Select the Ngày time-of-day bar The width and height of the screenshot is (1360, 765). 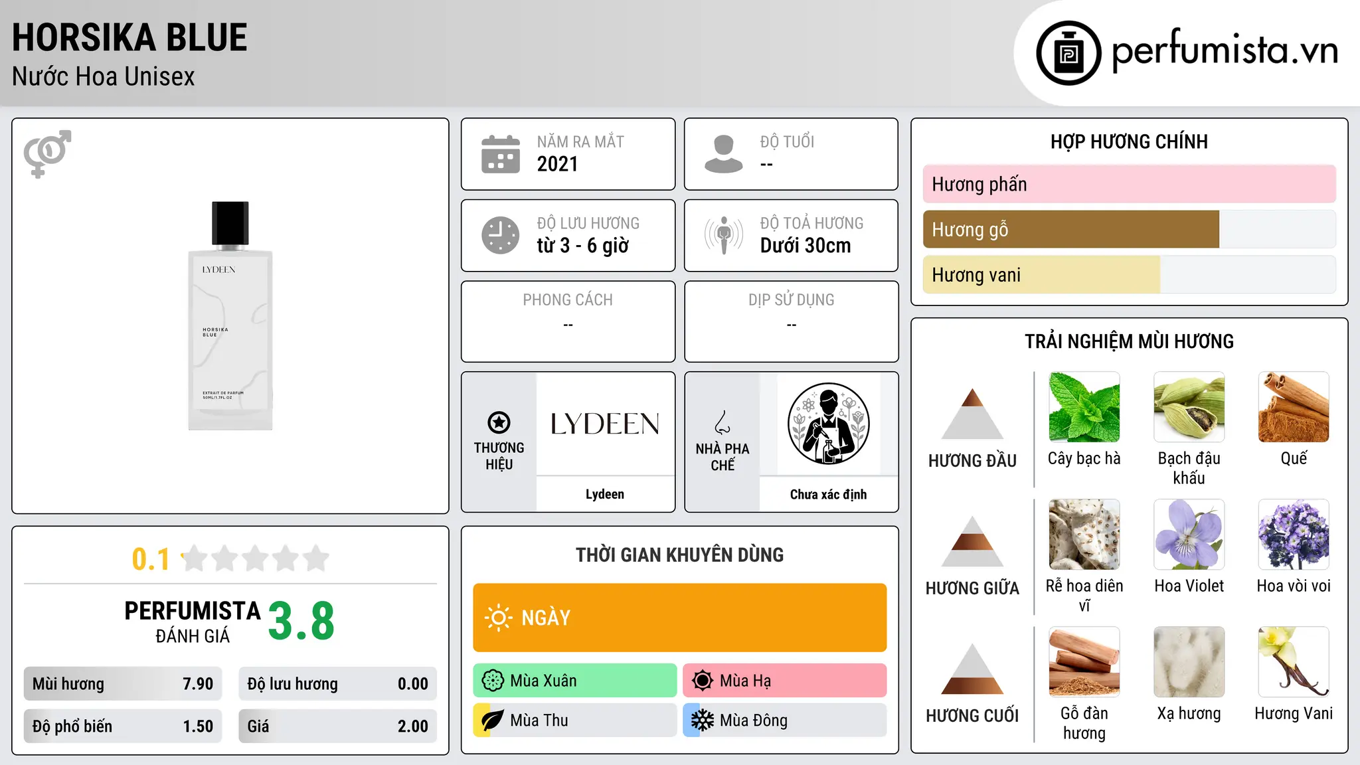tap(680, 618)
